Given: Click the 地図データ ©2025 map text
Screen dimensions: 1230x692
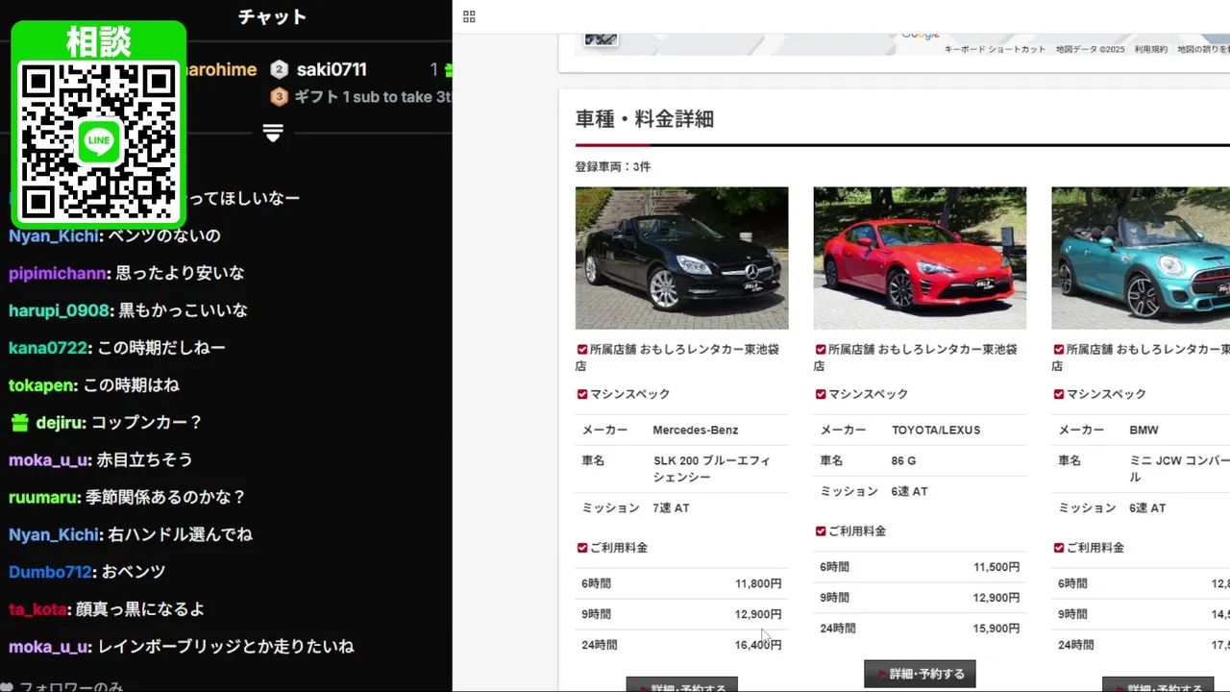Looking at the screenshot, I should [1090, 49].
